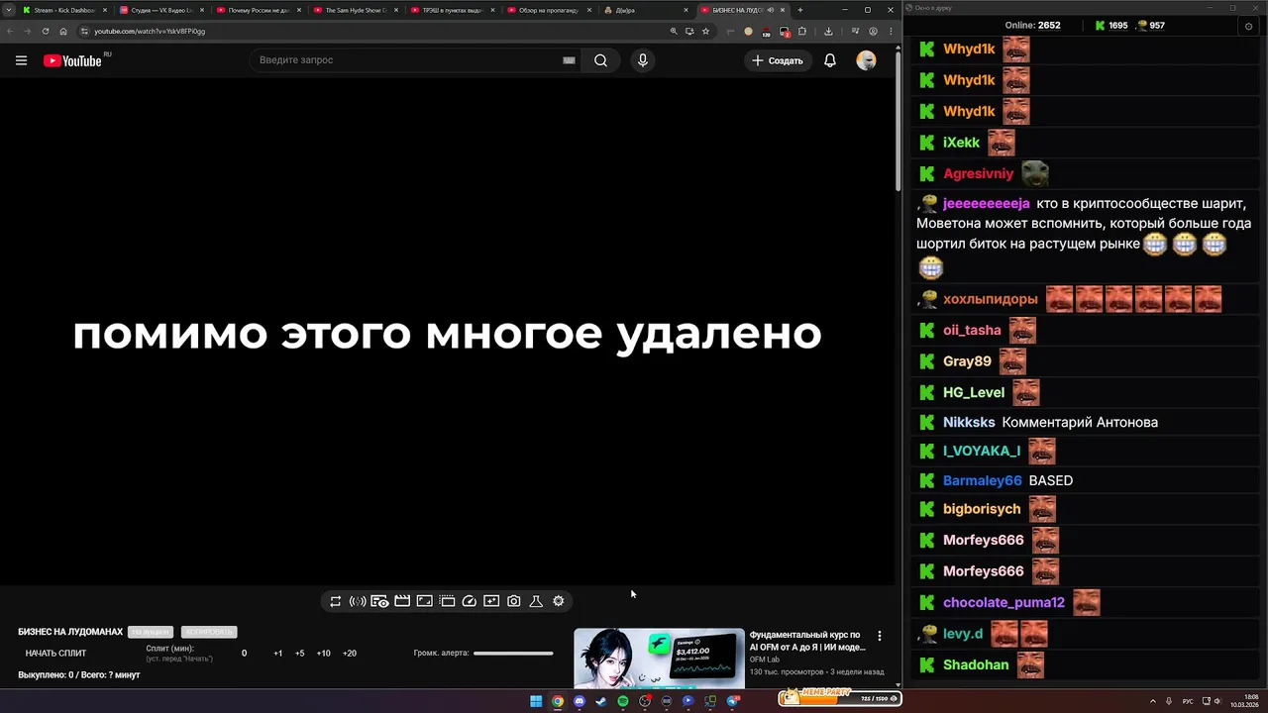Switch keyboard language РУС in tray

pos(1188,701)
